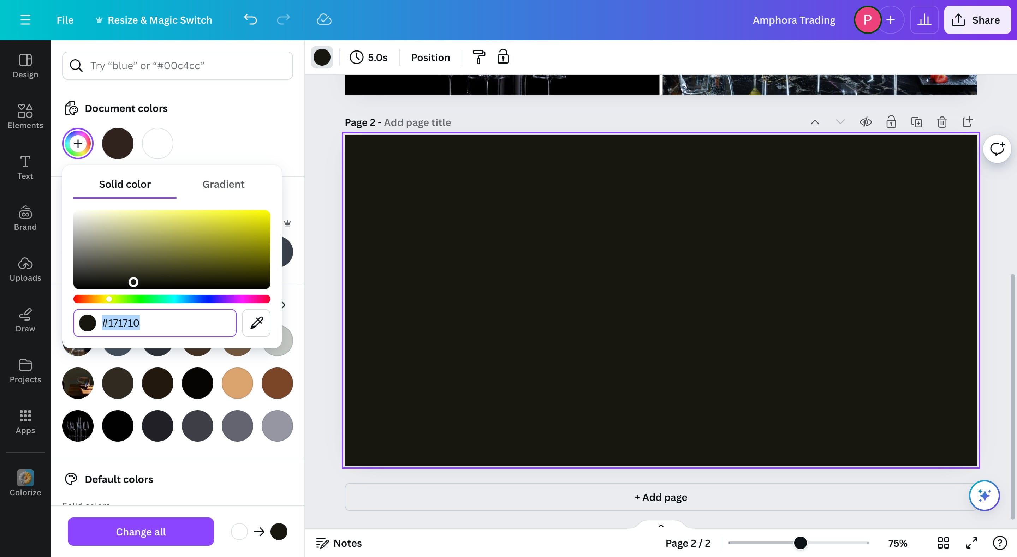
Task: Expand the page thumbnails drawer
Action: point(661,526)
